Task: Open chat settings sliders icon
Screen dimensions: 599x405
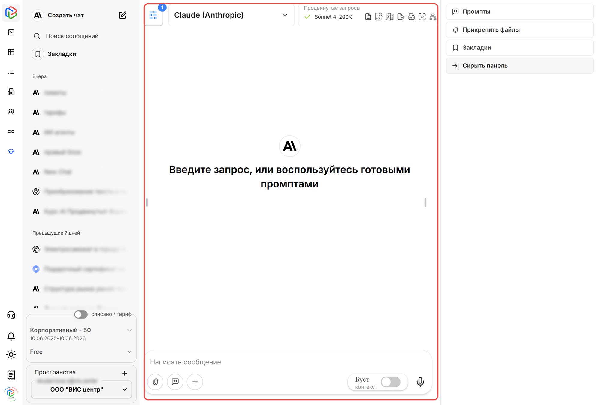Action: (x=153, y=15)
